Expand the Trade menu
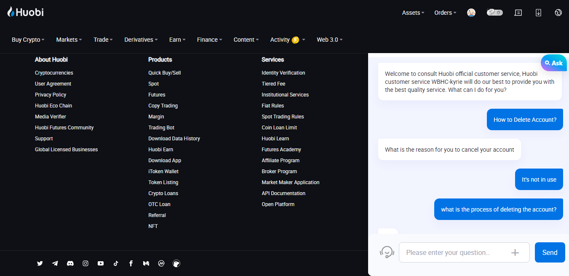Screen dimensions: 569x276 tap(103, 40)
